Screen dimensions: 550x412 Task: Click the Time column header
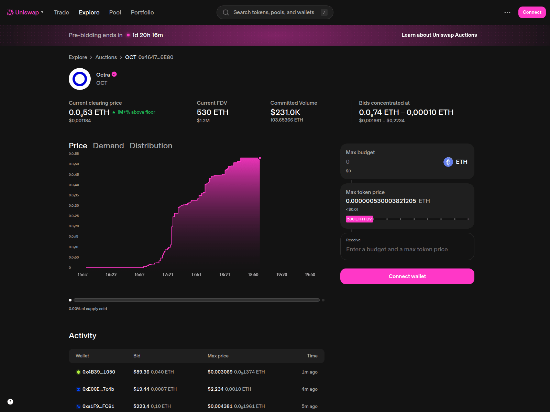click(x=312, y=356)
